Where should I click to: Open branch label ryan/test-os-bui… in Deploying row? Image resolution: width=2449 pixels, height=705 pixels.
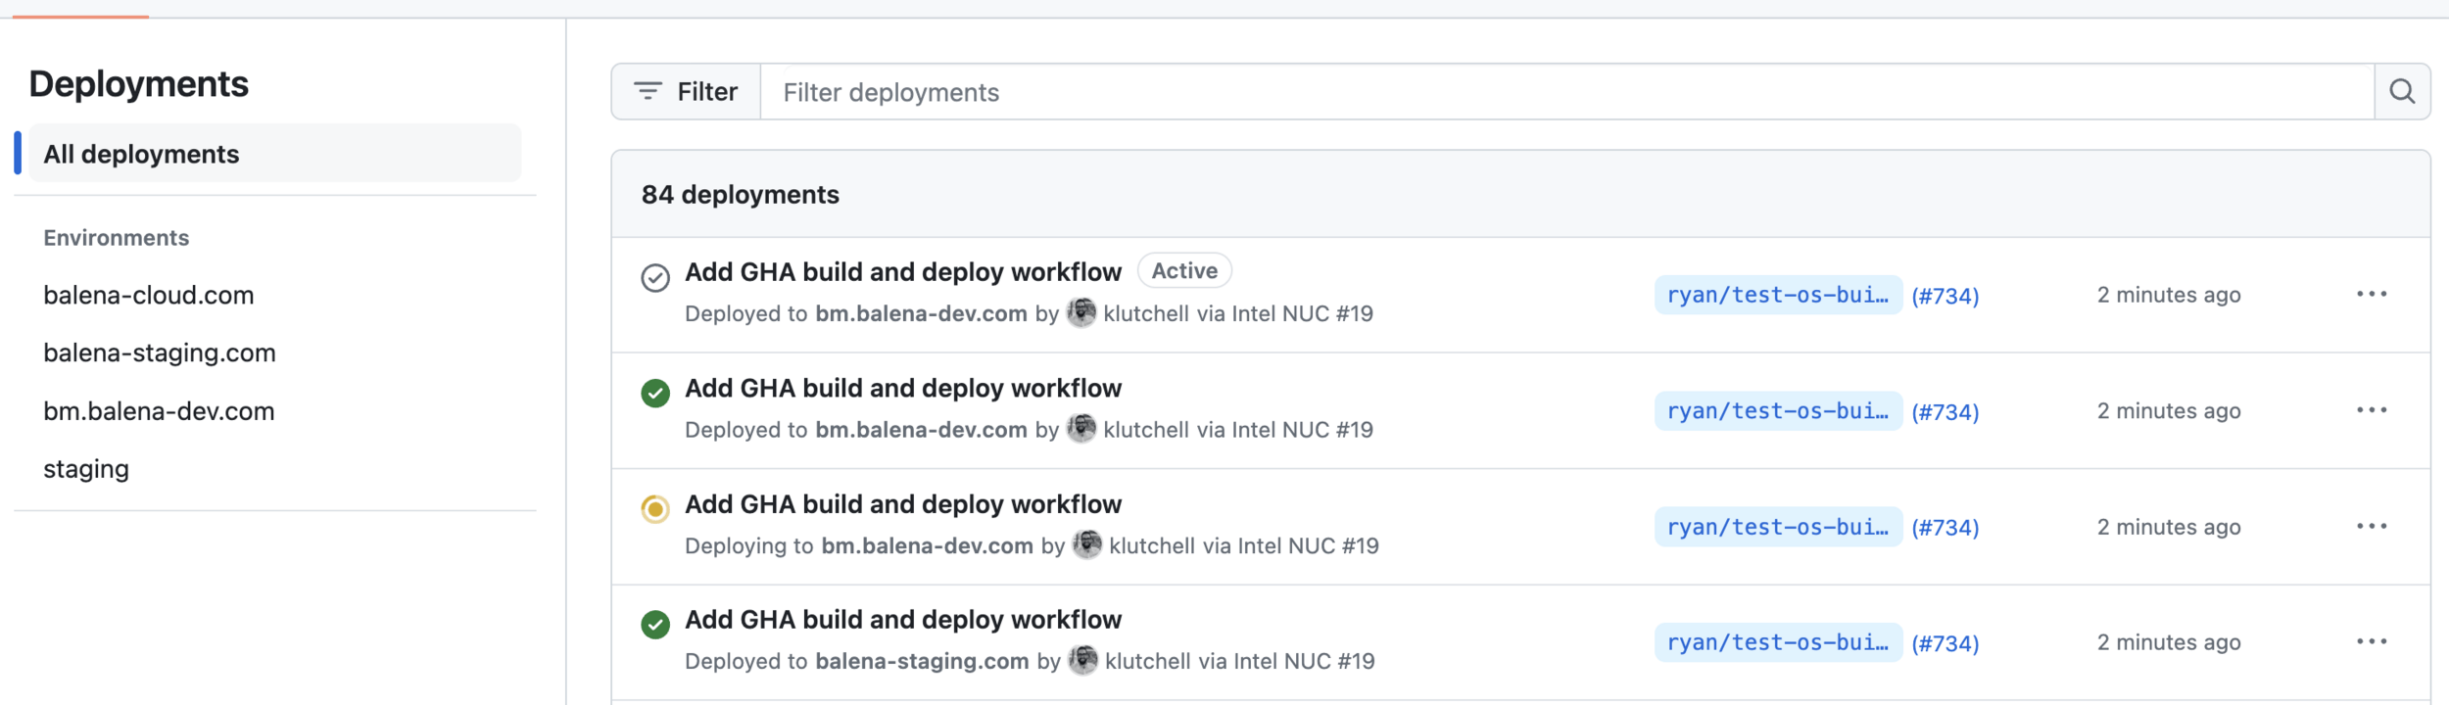tap(1778, 527)
